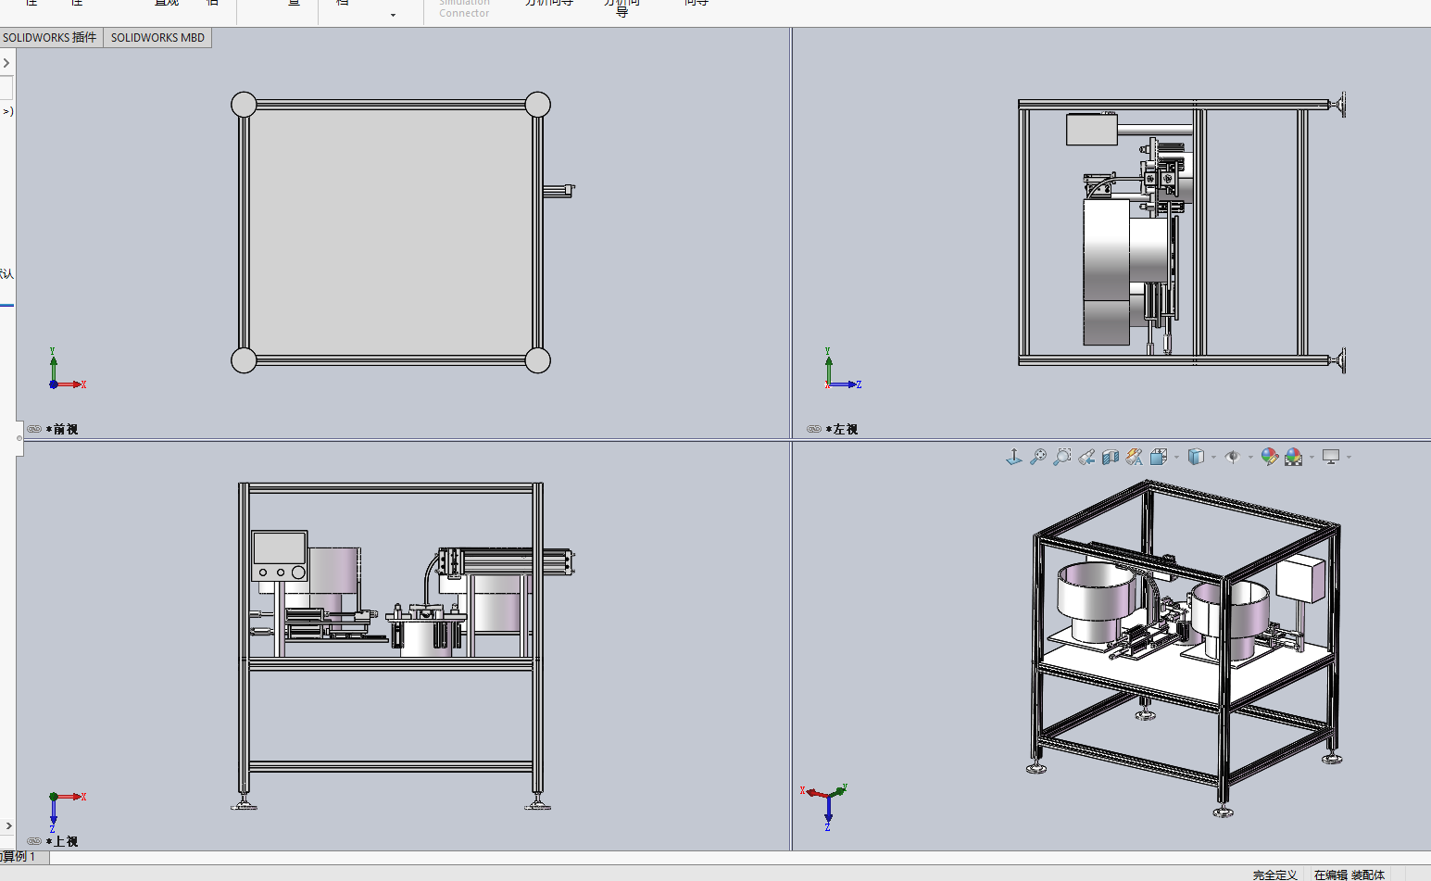This screenshot has width=1431, height=881.
Task: Click the Hide/Show Items eye icon
Action: (1232, 457)
